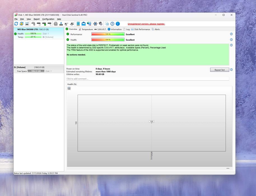The width and height of the screenshot is (256, 196).
Task: Switch to the S.M.A.R.T. tab
Action: point(100,29)
